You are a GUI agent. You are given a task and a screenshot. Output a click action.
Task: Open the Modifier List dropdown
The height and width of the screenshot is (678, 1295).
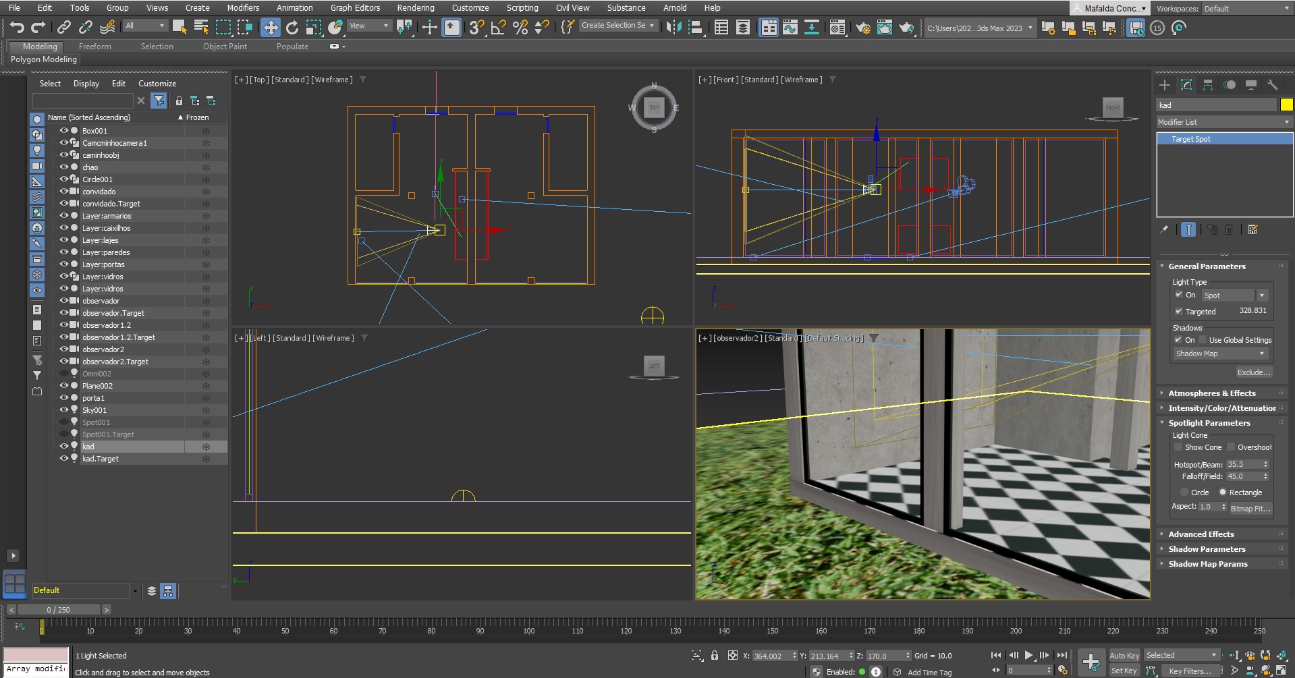coord(1223,122)
